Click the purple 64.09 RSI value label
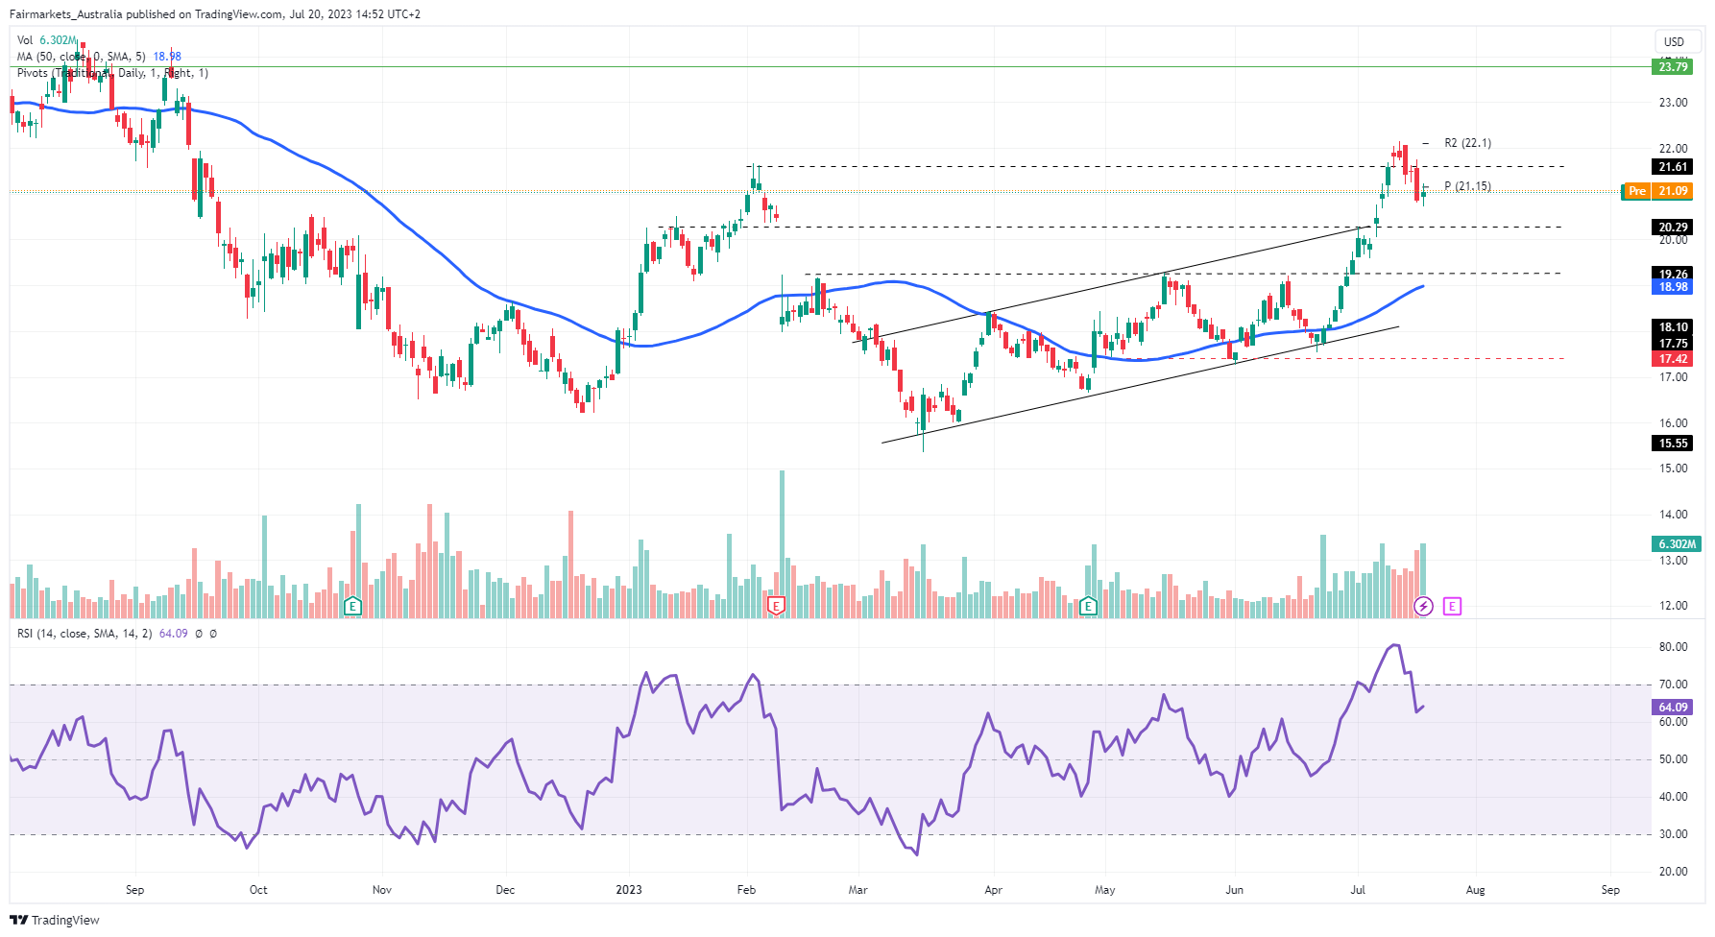 click(1673, 707)
